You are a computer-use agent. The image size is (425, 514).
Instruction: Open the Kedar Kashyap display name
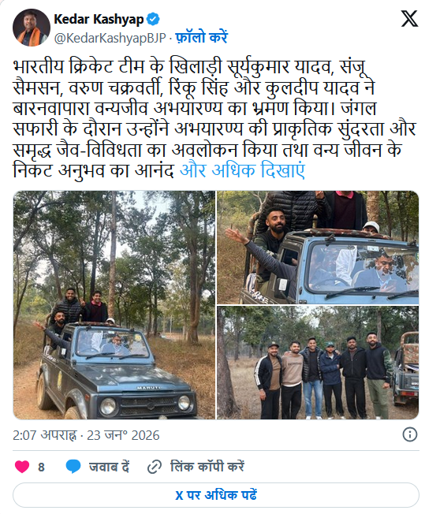point(99,20)
